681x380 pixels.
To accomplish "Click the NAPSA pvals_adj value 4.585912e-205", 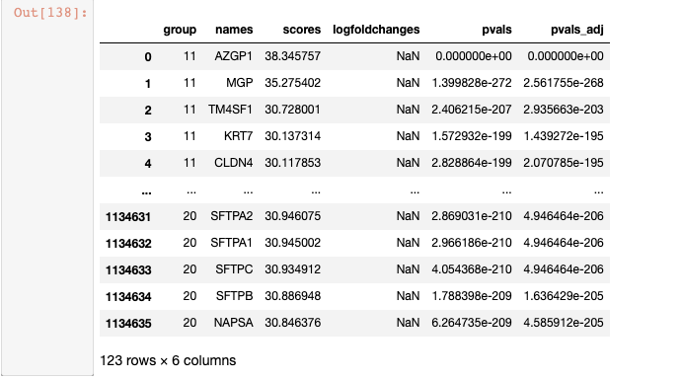I will (564, 322).
